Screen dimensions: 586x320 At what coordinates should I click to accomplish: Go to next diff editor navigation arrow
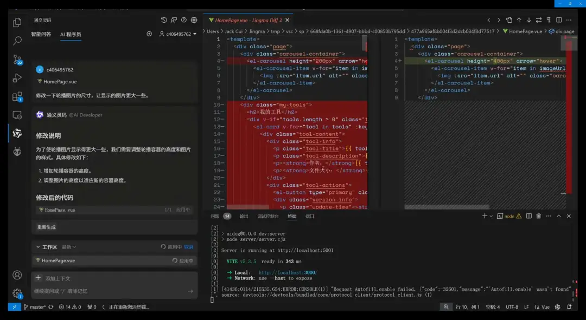click(499, 20)
